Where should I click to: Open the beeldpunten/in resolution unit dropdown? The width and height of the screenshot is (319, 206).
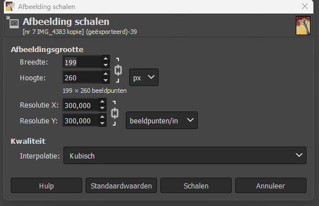click(x=161, y=121)
